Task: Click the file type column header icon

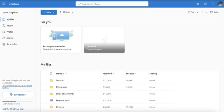Action: (x=51, y=74)
